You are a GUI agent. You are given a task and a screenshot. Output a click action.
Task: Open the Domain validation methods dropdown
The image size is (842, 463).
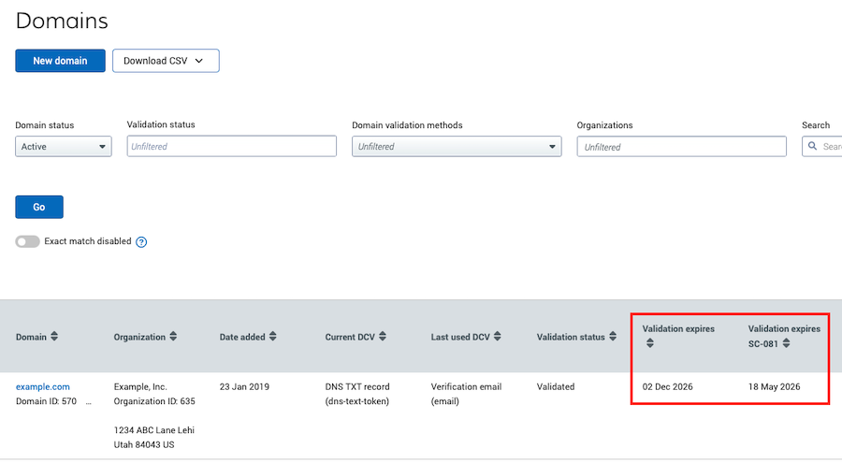pos(457,147)
